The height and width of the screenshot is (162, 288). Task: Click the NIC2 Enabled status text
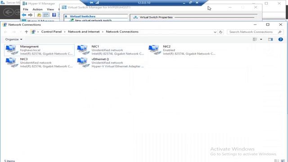tap(169, 50)
